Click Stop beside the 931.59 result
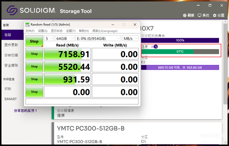229x146 pixels. point(34,79)
